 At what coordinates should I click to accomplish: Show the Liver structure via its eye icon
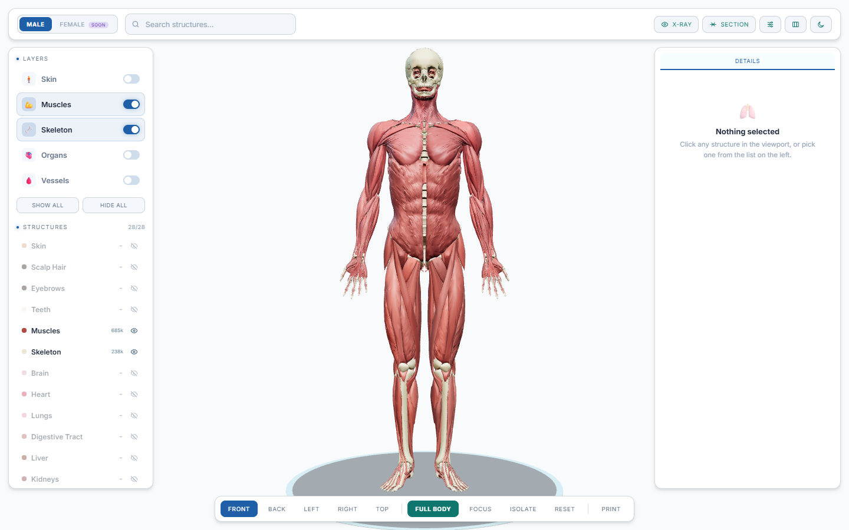pos(134,458)
